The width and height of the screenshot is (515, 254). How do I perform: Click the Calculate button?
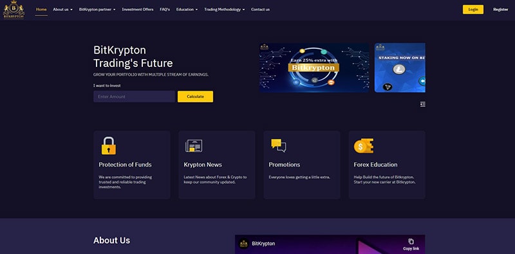196,96
